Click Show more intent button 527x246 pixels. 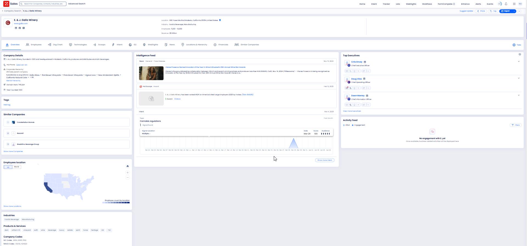click(x=325, y=160)
